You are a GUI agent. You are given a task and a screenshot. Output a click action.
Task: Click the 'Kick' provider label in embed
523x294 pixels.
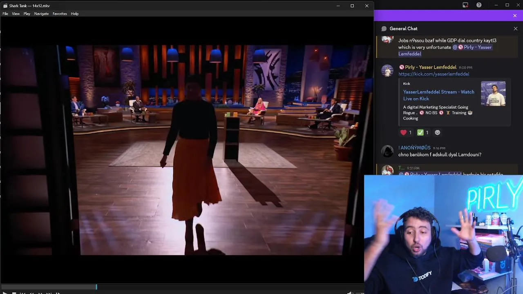pyautogui.click(x=407, y=84)
